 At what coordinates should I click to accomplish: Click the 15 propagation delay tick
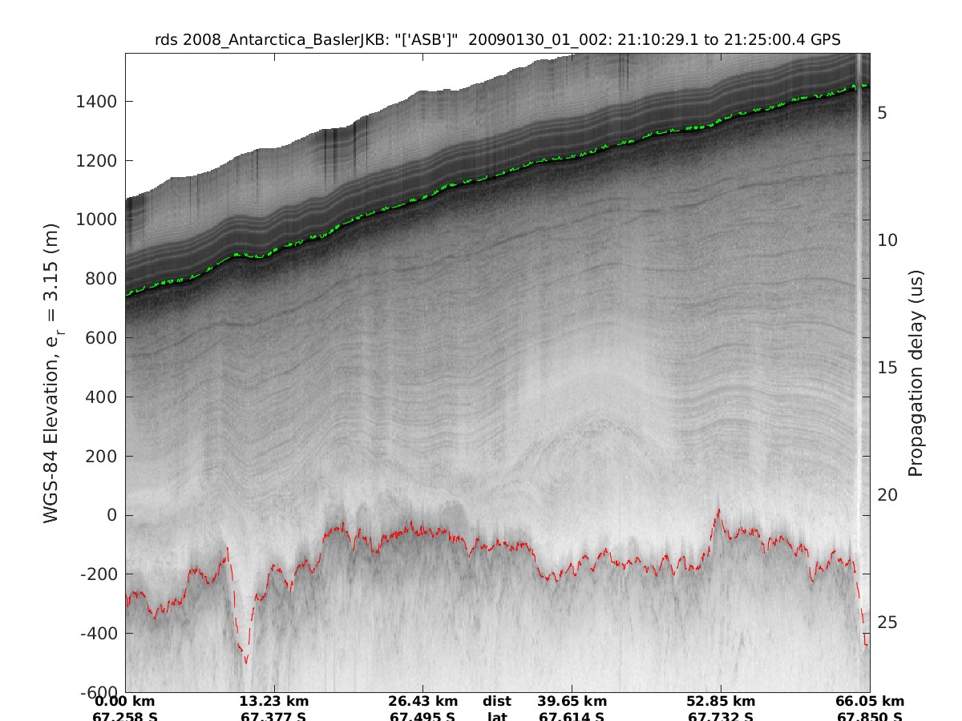[885, 368]
